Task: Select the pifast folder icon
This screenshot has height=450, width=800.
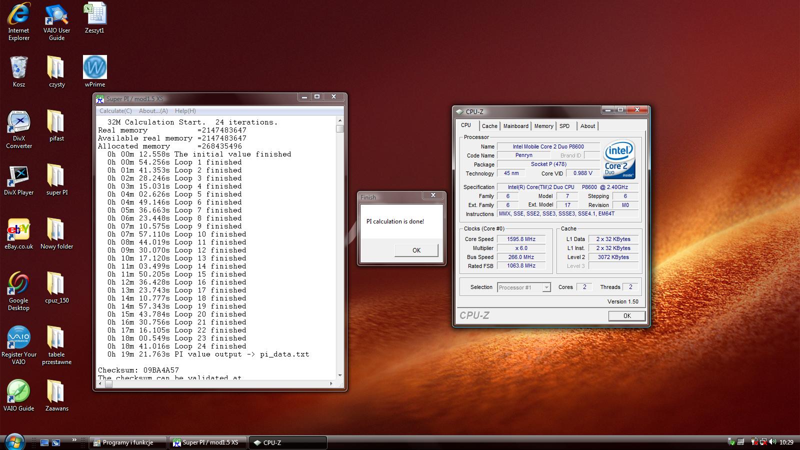Action: click(x=56, y=125)
